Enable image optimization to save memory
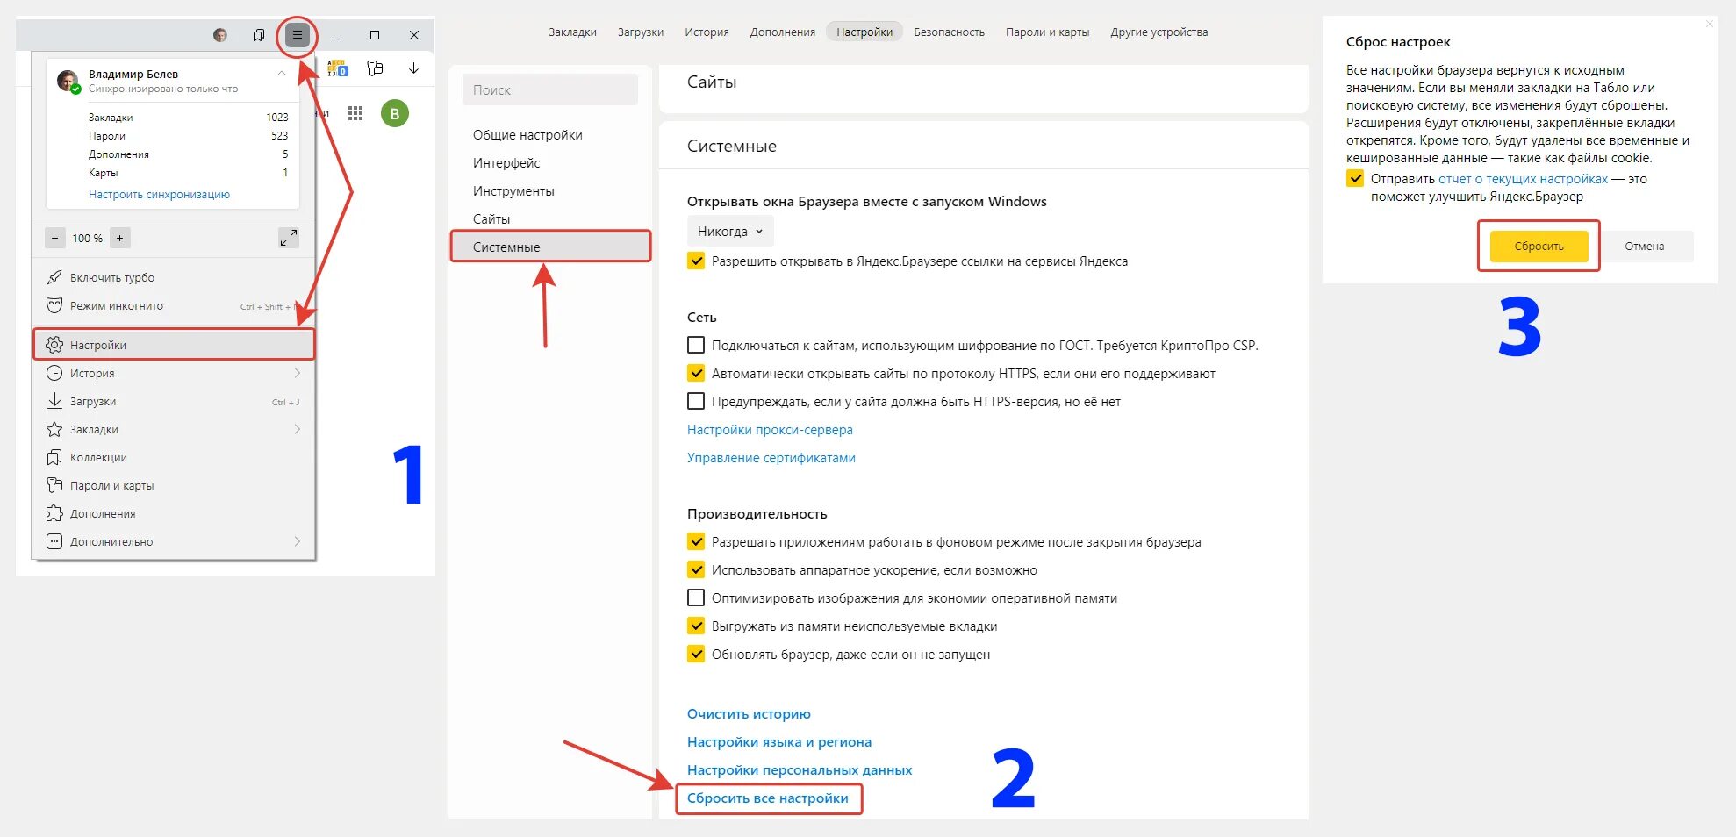 696,597
